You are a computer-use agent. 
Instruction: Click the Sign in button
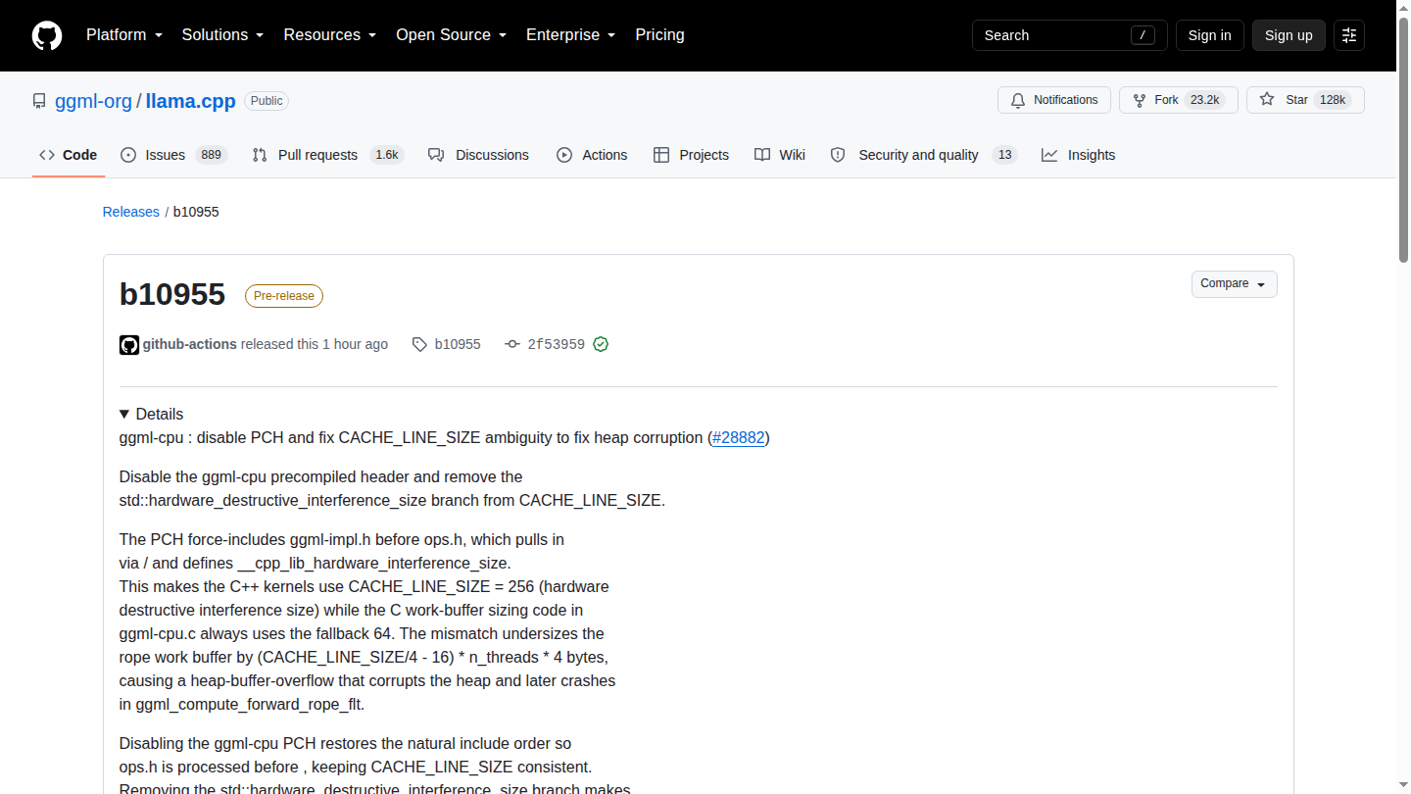[1210, 35]
